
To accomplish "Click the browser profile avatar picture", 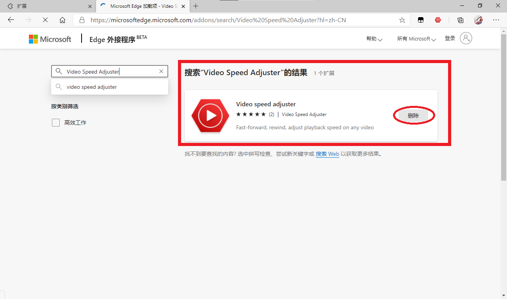I will tap(479, 20).
